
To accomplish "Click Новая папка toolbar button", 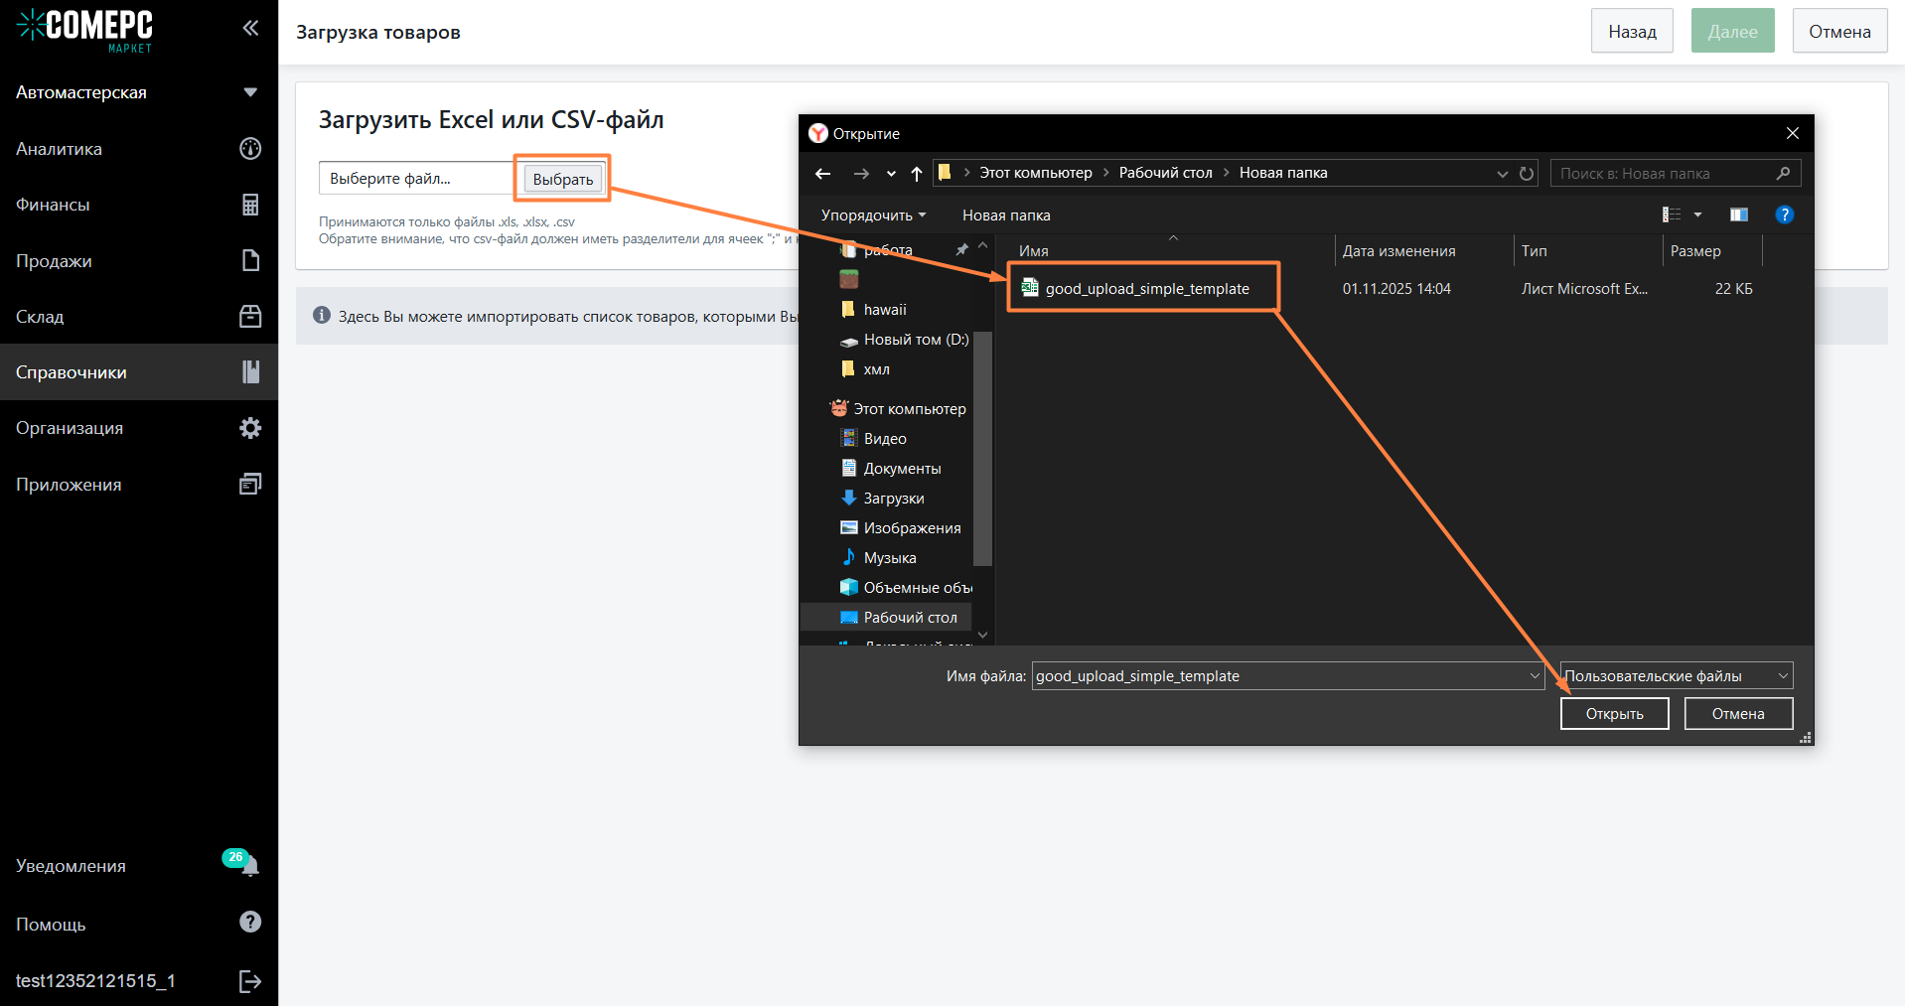I will tap(1006, 216).
